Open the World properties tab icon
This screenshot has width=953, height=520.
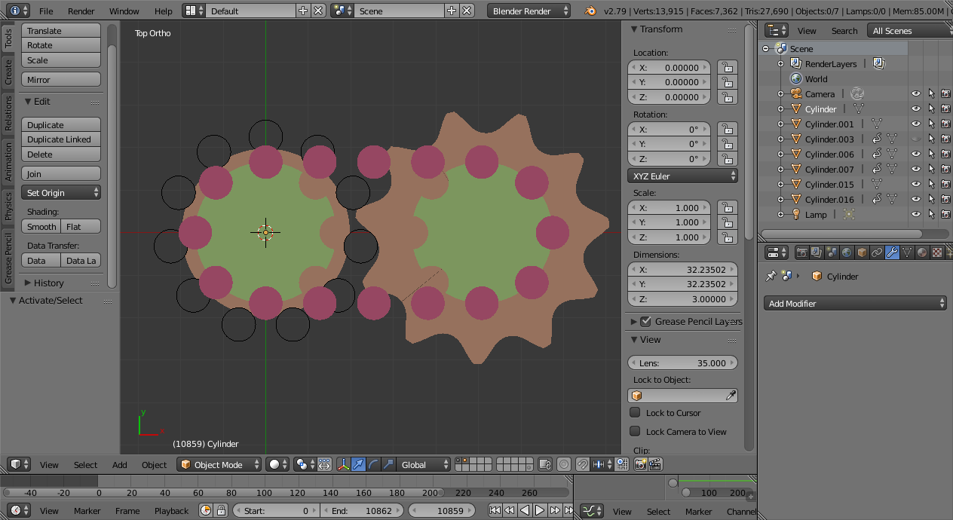click(x=847, y=252)
